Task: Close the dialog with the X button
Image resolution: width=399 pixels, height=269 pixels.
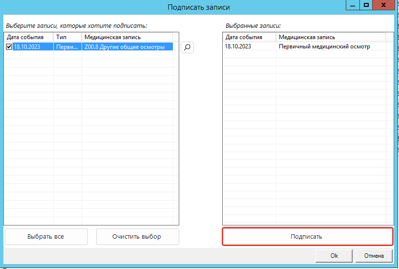Action: pyautogui.click(x=384, y=5)
